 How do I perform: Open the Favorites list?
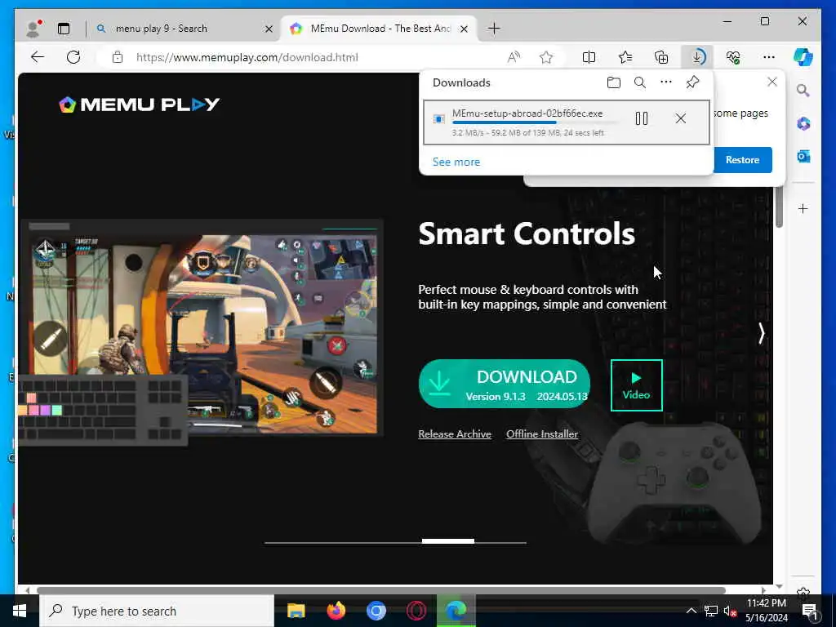pos(625,57)
